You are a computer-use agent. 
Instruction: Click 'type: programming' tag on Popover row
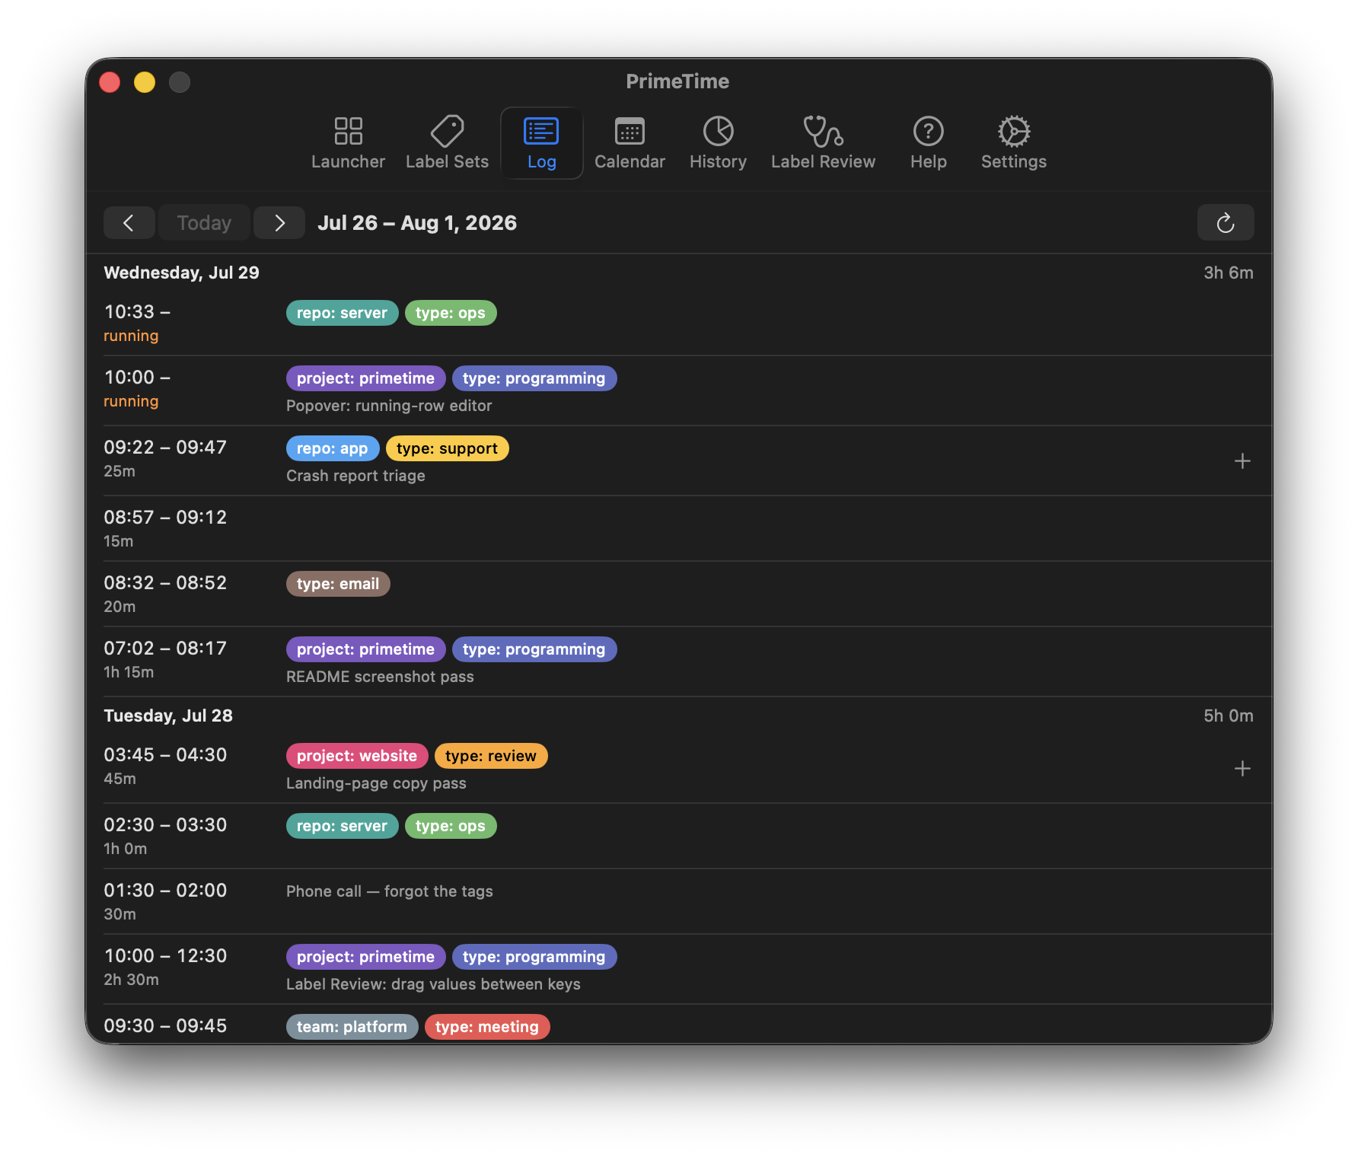coord(534,378)
